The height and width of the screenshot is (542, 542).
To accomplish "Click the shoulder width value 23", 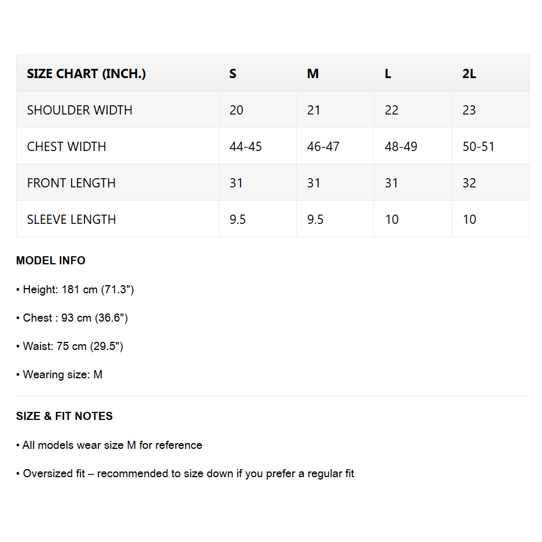I will [469, 110].
